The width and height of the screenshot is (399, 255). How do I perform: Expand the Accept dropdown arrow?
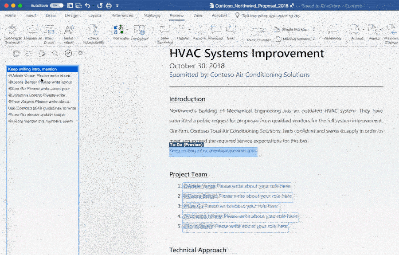point(364,30)
